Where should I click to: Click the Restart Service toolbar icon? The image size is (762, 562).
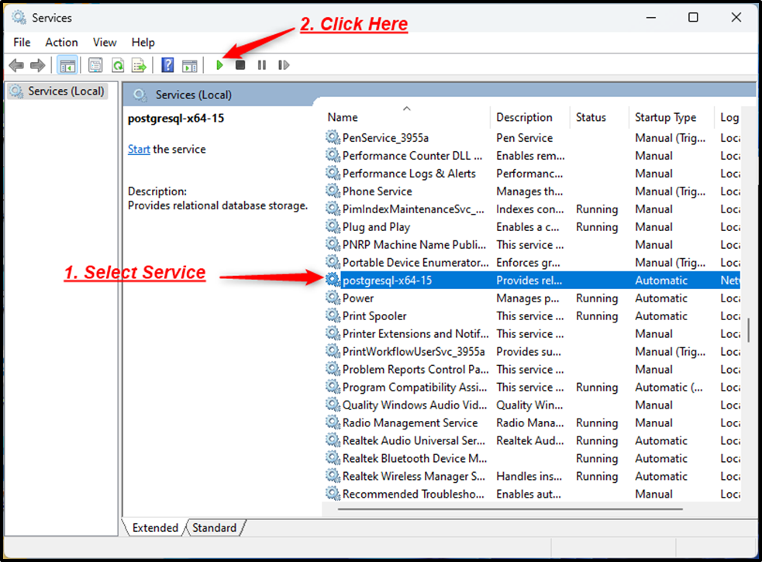pos(283,64)
